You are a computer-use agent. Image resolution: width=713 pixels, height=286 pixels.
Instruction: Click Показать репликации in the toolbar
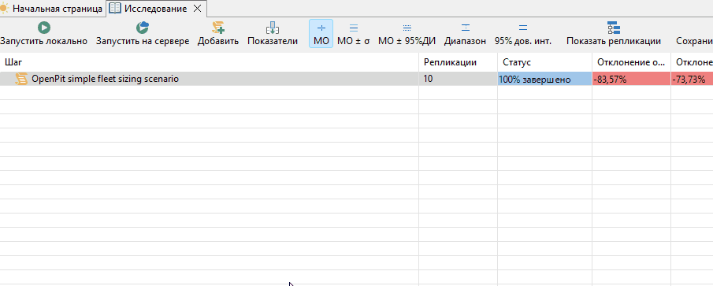(x=614, y=34)
